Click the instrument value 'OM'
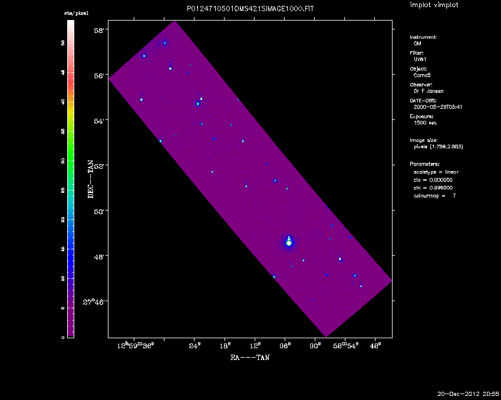501x400 pixels. click(417, 44)
